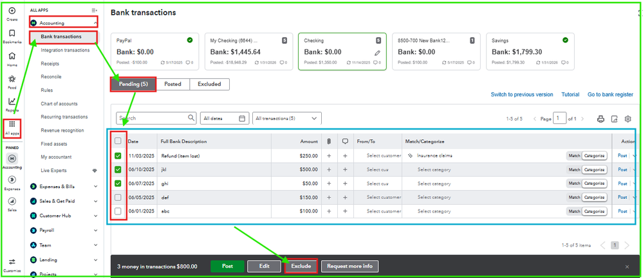Add attachment plus for the Refund (item lost) row
Viewport: 643px width, 278px height.
(329, 156)
